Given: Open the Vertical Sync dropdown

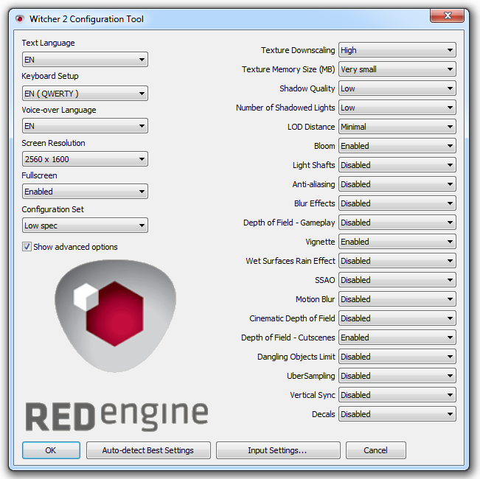Looking at the screenshot, I should (397, 395).
